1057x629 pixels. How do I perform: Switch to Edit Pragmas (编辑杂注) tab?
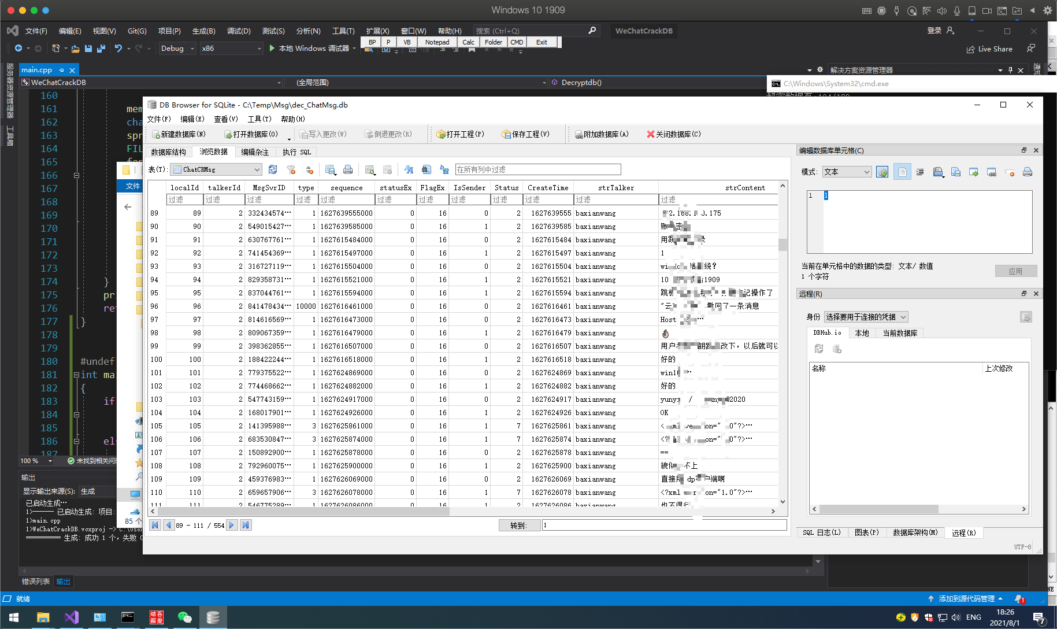(255, 152)
